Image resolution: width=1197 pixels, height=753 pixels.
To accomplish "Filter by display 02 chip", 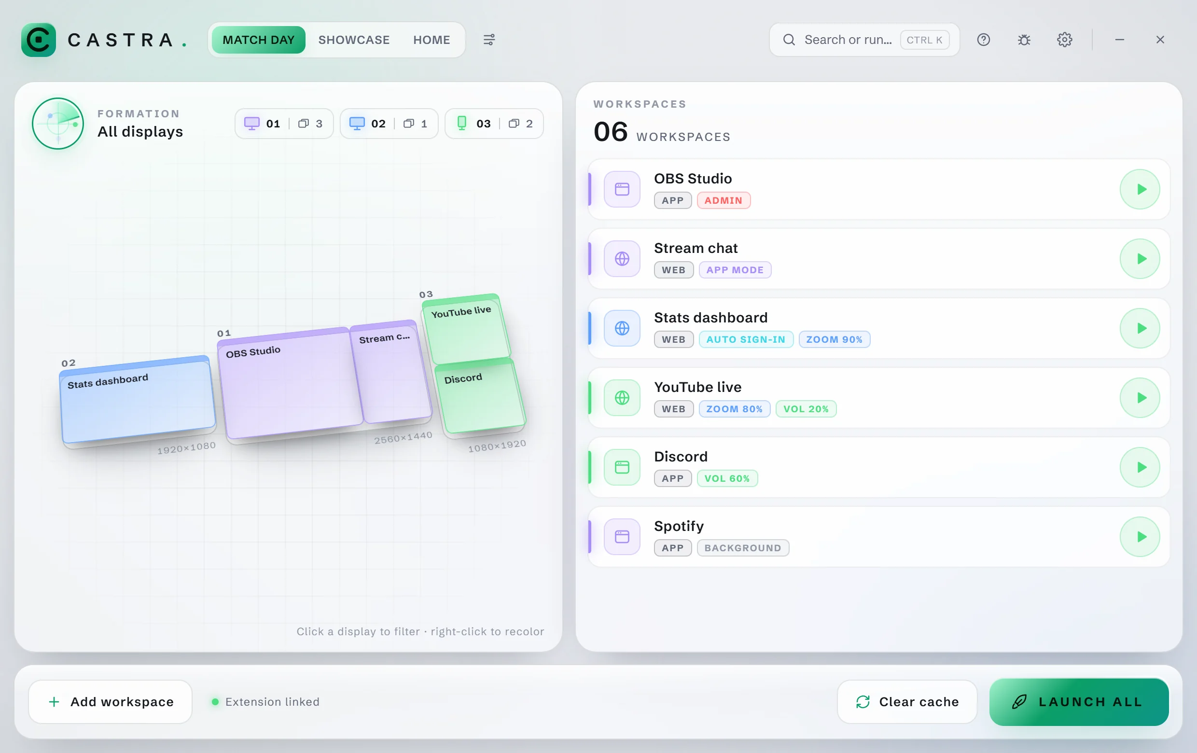I will 389,123.
